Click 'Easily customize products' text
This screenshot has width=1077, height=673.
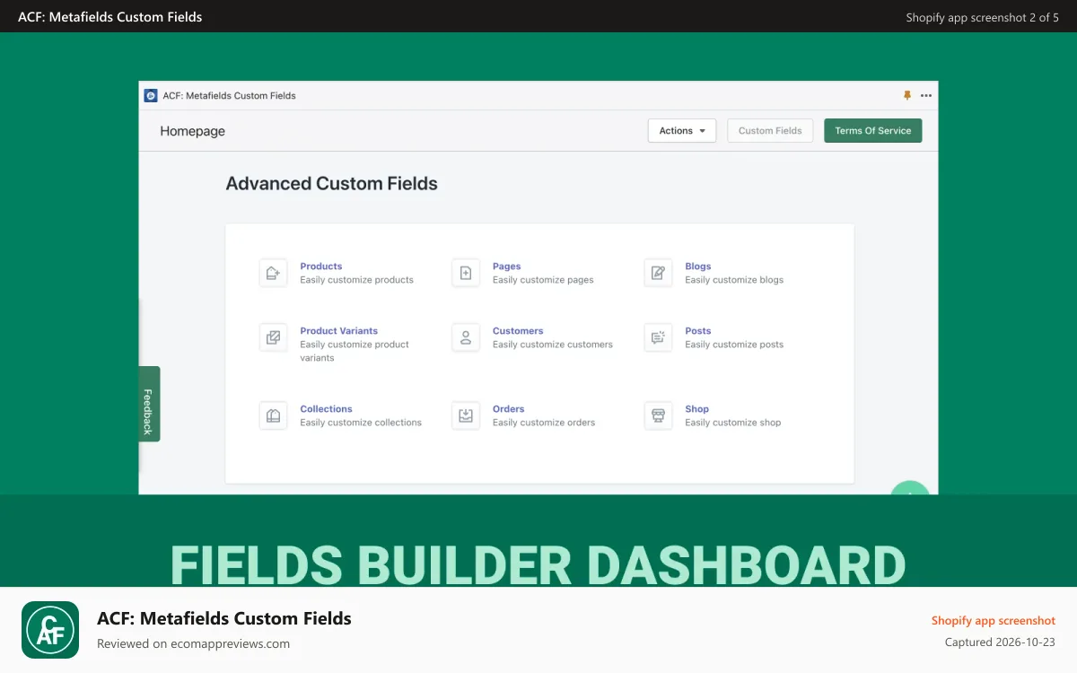point(357,280)
